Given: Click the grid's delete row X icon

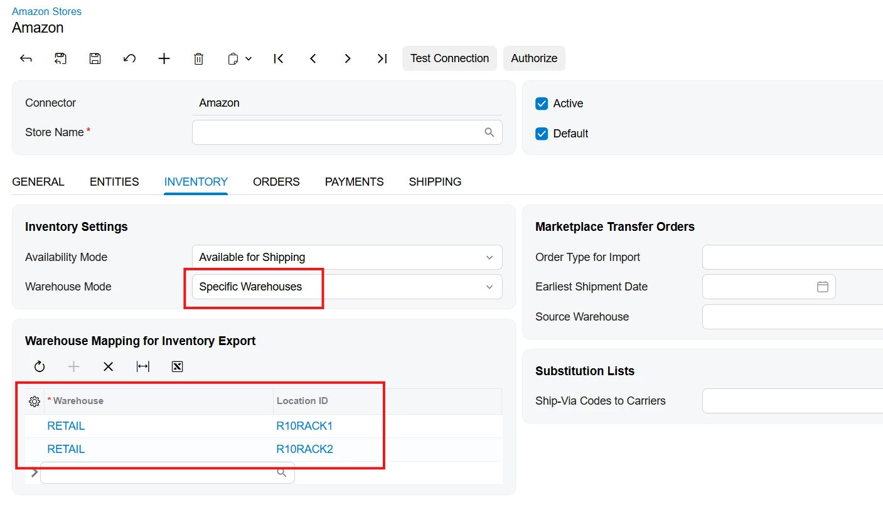Looking at the screenshot, I should (x=108, y=366).
